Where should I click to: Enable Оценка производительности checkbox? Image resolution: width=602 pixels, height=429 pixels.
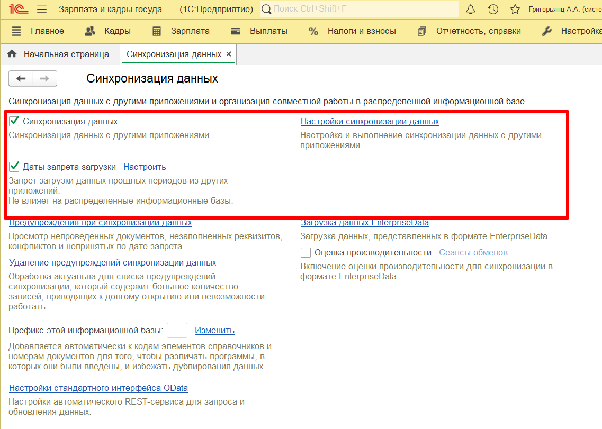[306, 252]
